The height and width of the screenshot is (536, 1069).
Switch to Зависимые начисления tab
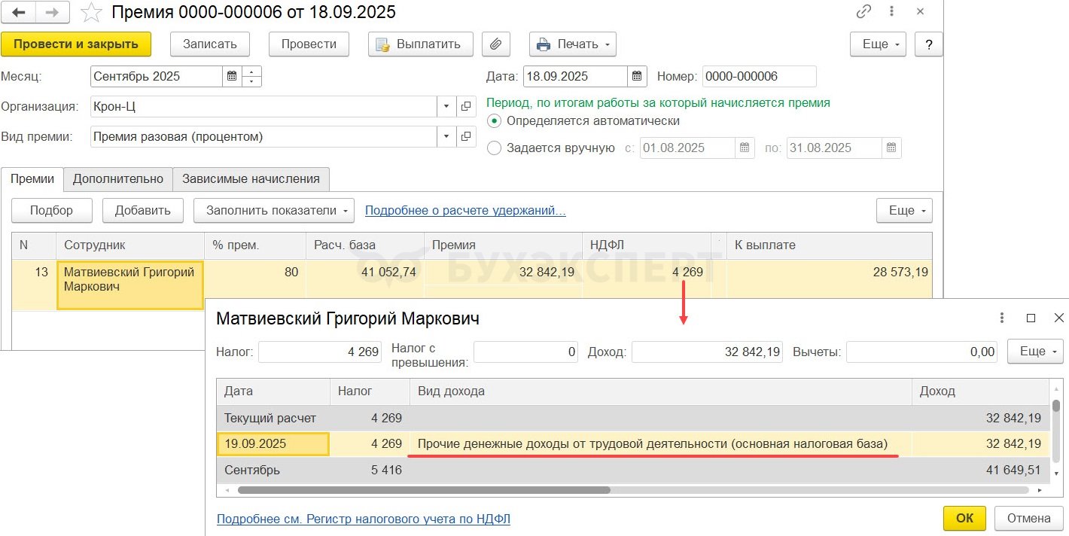[251, 179]
